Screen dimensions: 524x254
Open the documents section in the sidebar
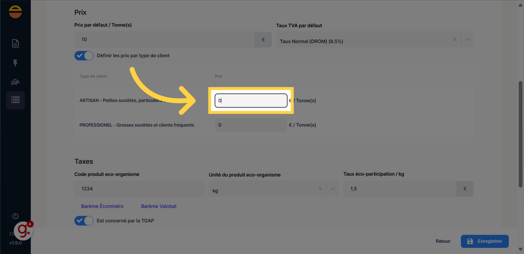point(15,43)
